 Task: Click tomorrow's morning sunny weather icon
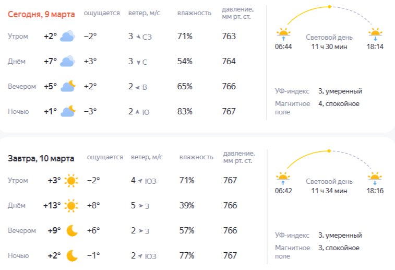coord(71,181)
